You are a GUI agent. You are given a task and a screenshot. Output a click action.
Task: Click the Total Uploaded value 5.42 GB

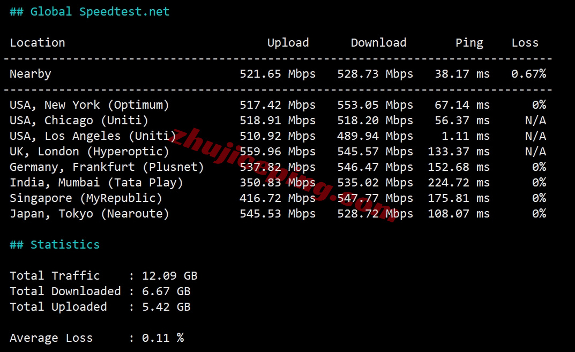coord(166,307)
